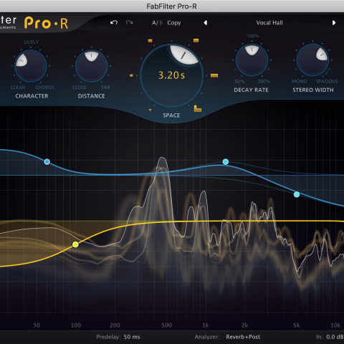Click the undo arrow icon
344x344 pixels.
(x=114, y=22)
